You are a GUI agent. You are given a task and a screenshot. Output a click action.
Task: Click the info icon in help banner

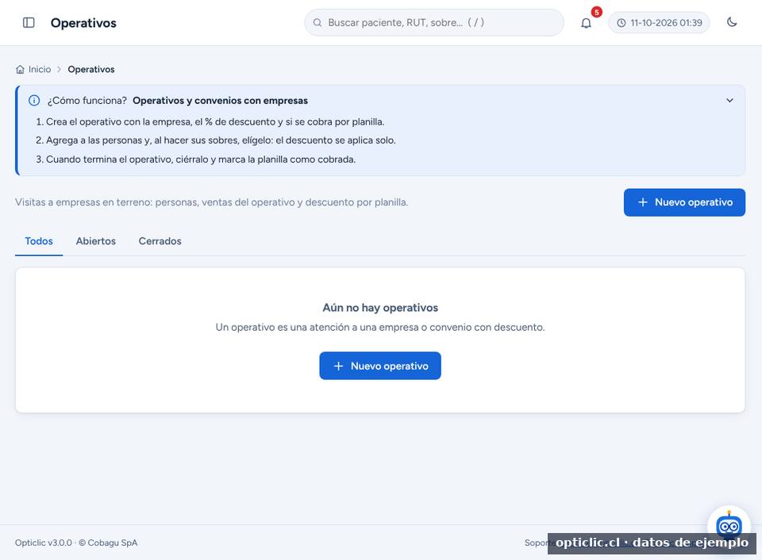34,101
